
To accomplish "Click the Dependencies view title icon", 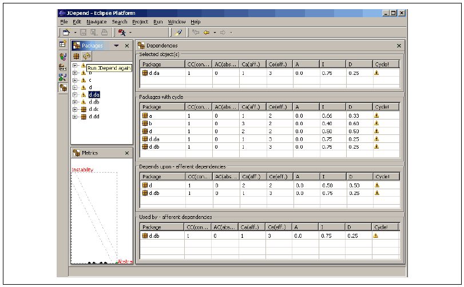I will [x=141, y=46].
